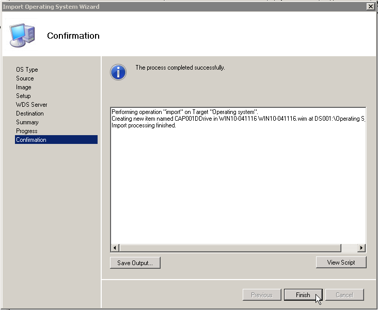Click the greyed-out Previous button
This screenshot has width=378, height=310.
click(x=262, y=295)
